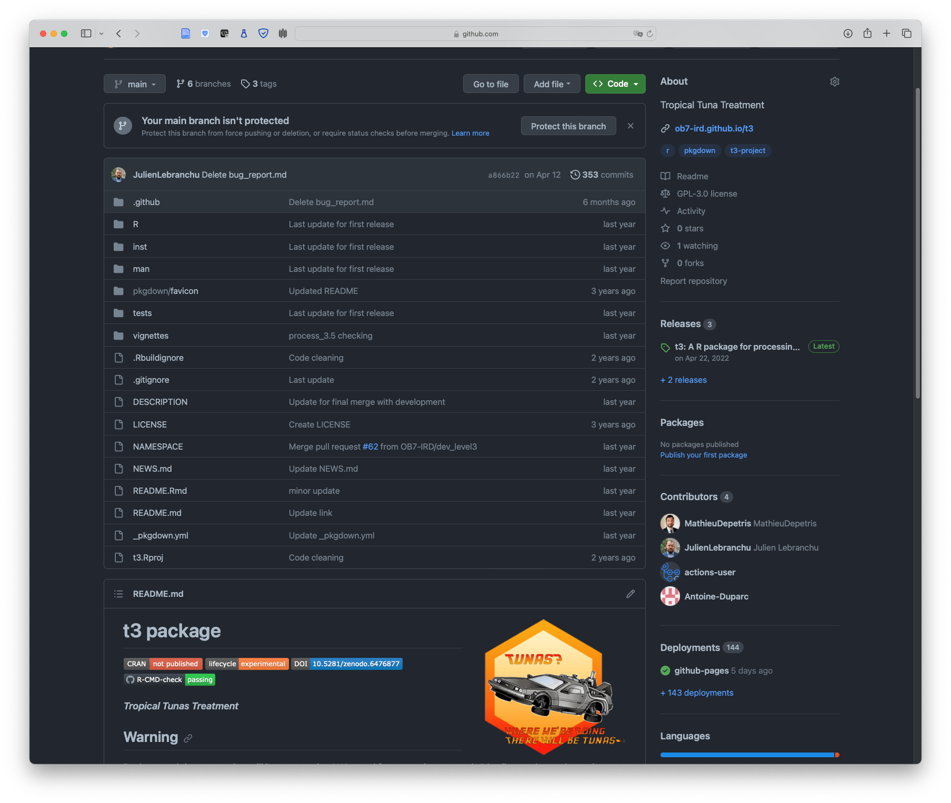View 6 branches link

tap(204, 84)
